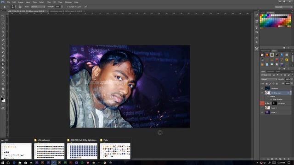Select the Lasso tool
294x165 pixels.
(3, 24)
